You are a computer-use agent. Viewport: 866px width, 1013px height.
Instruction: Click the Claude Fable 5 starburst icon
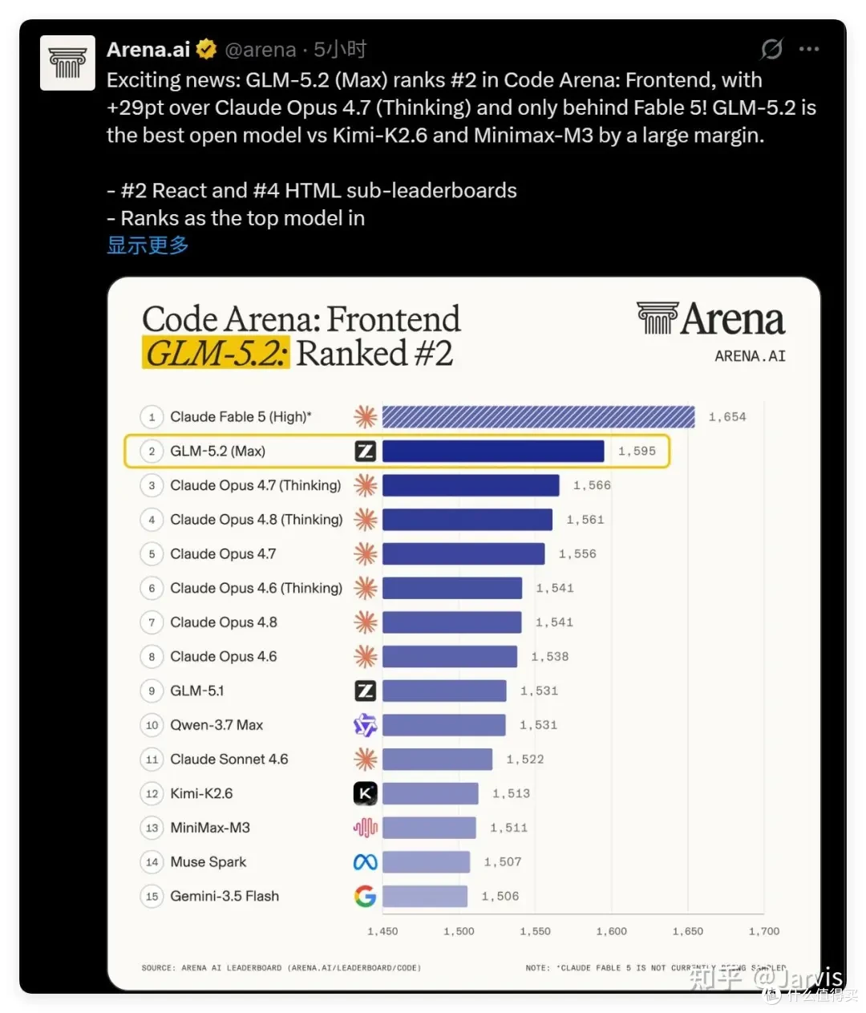click(365, 416)
